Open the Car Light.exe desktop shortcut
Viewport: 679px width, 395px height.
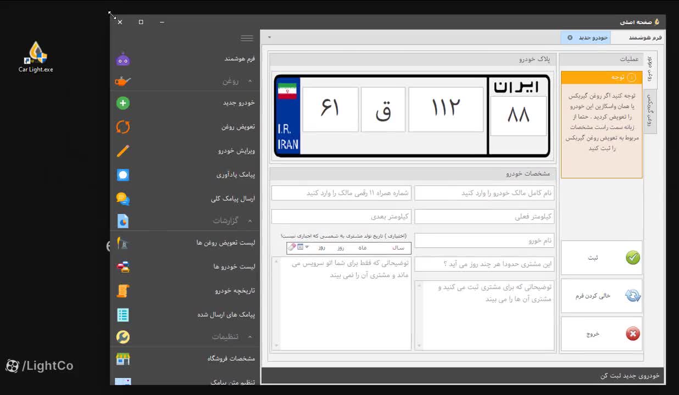click(35, 55)
